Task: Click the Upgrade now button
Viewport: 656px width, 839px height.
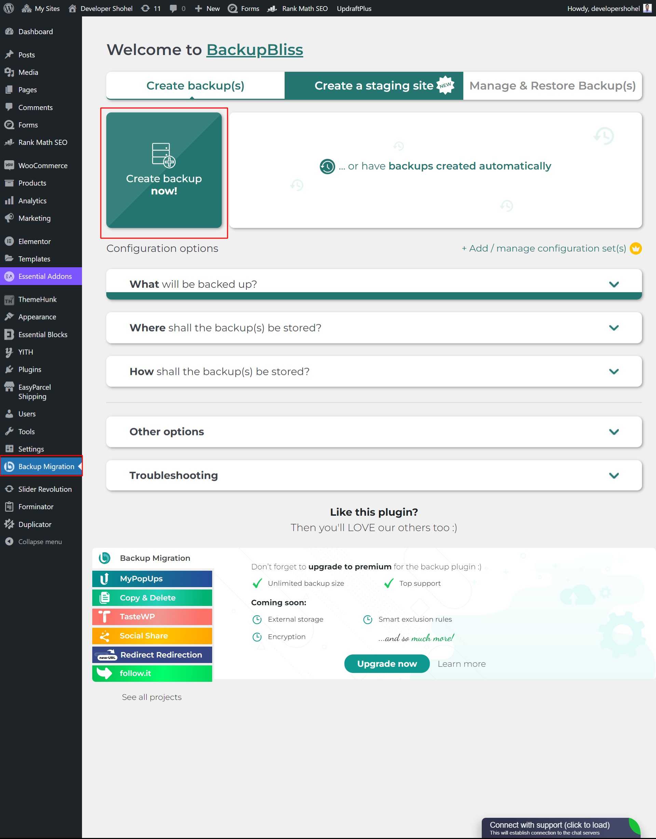Action: click(387, 663)
